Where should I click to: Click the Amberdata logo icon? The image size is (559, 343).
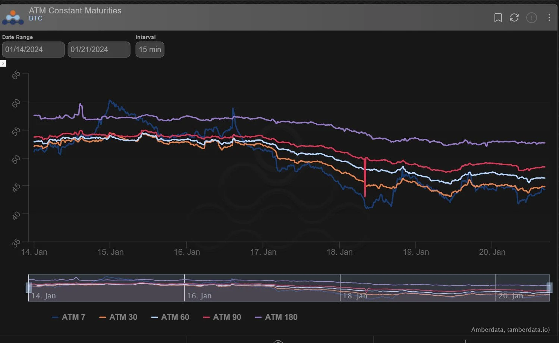pyautogui.click(x=13, y=17)
